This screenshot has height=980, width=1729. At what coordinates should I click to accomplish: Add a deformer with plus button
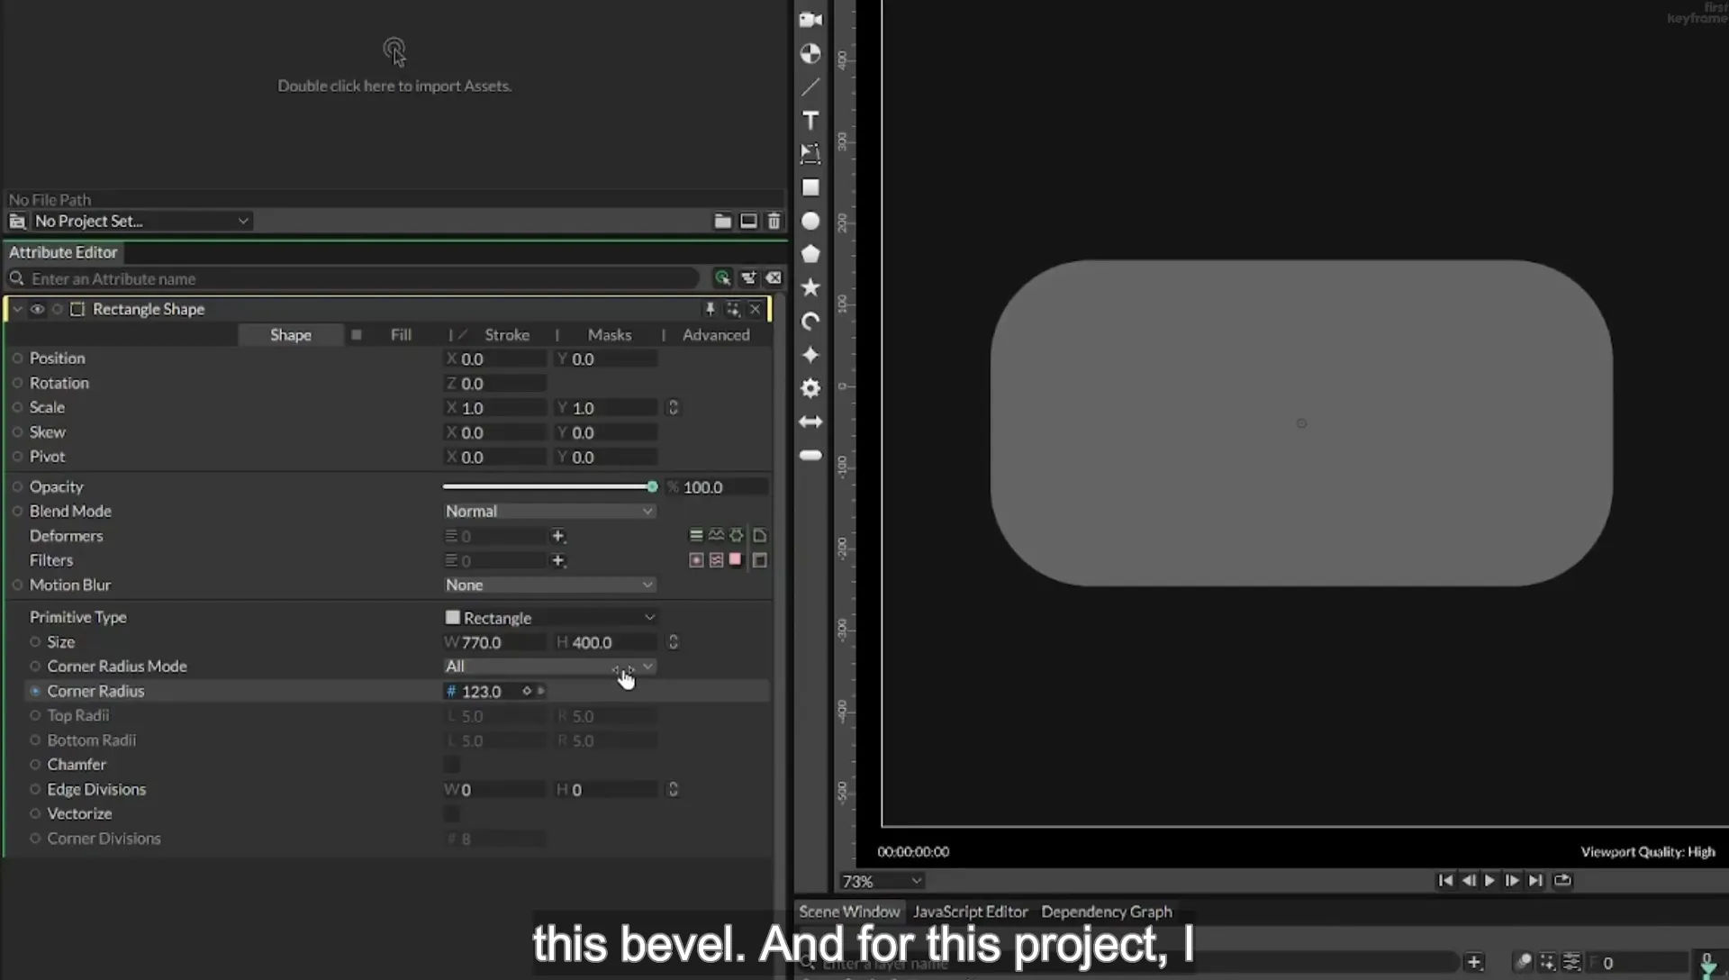point(558,536)
